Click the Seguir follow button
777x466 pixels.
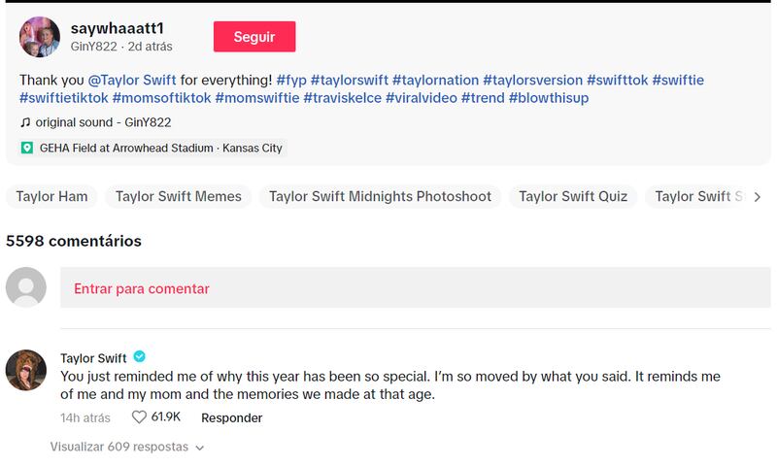pos(254,37)
